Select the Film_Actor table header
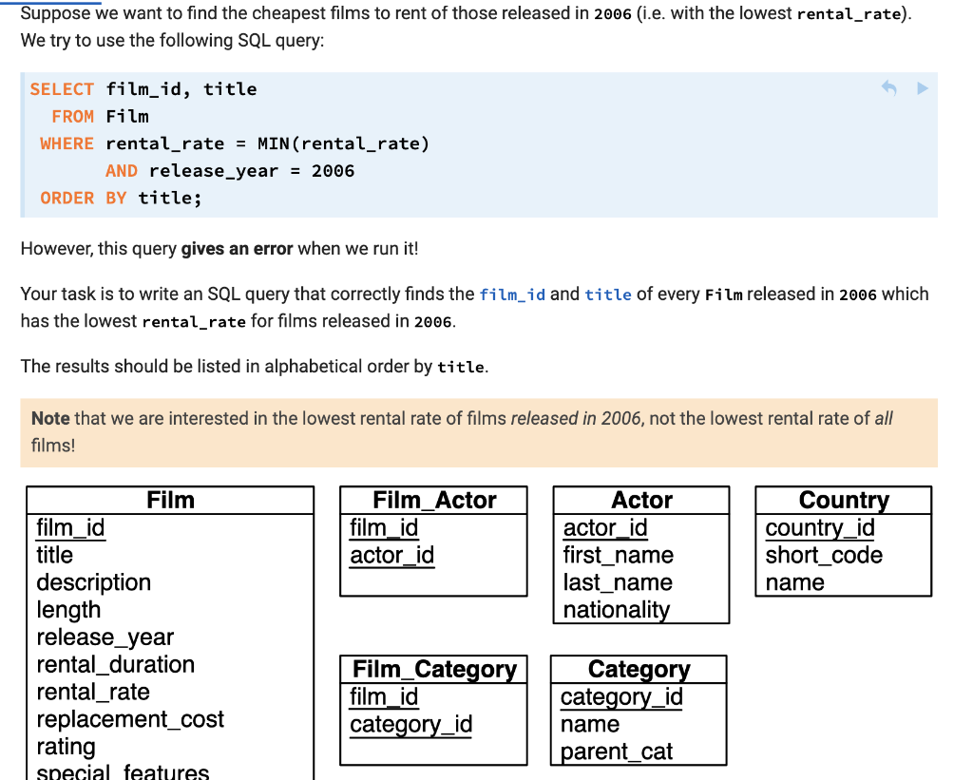973x780 pixels. tap(433, 500)
